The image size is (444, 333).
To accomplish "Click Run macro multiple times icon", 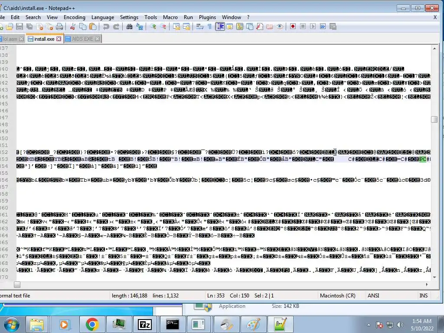I will pos(323,26).
